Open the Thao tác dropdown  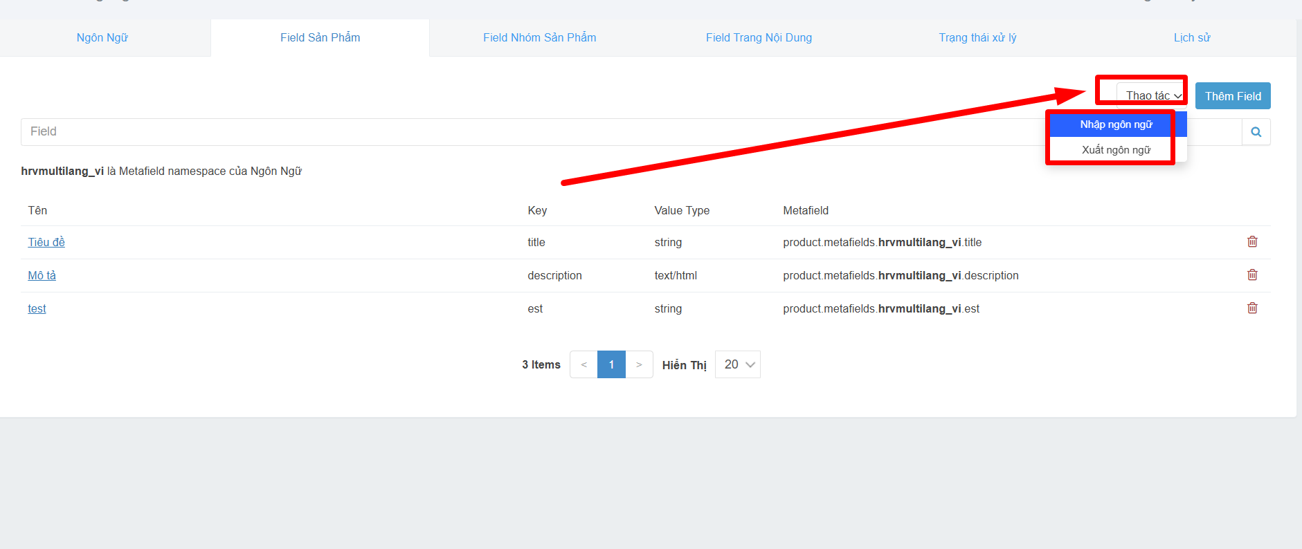[x=1152, y=95]
